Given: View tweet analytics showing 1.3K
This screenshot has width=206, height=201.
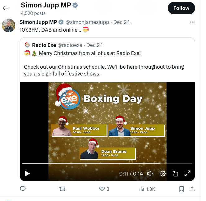Looking at the screenshot, I should coord(147,189).
